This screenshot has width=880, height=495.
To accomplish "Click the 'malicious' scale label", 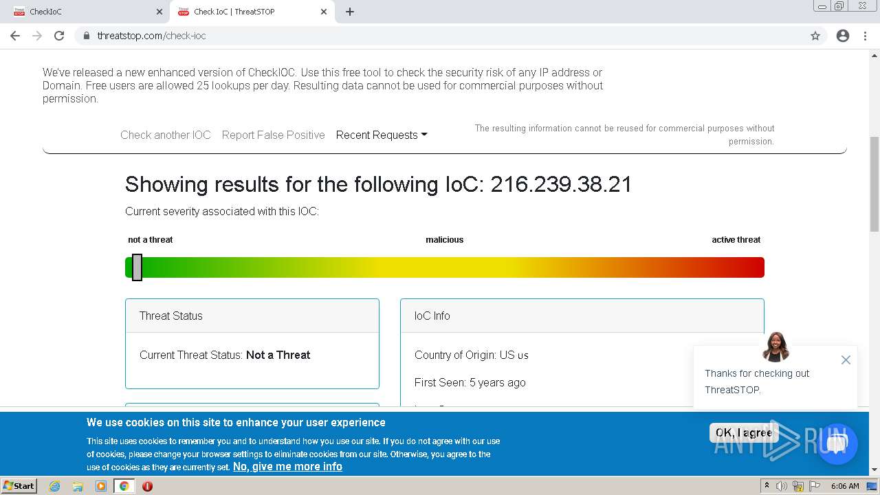I will tap(445, 240).
